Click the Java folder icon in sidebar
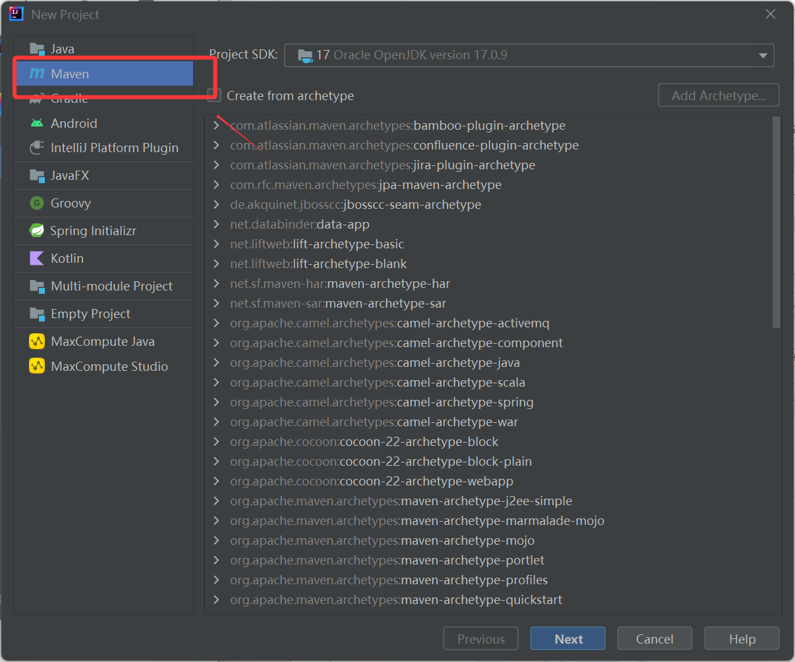795x662 pixels. (x=37, y=49)
